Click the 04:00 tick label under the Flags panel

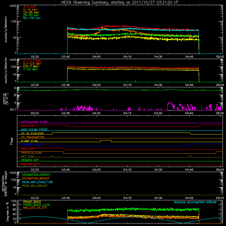pos(96,170)
